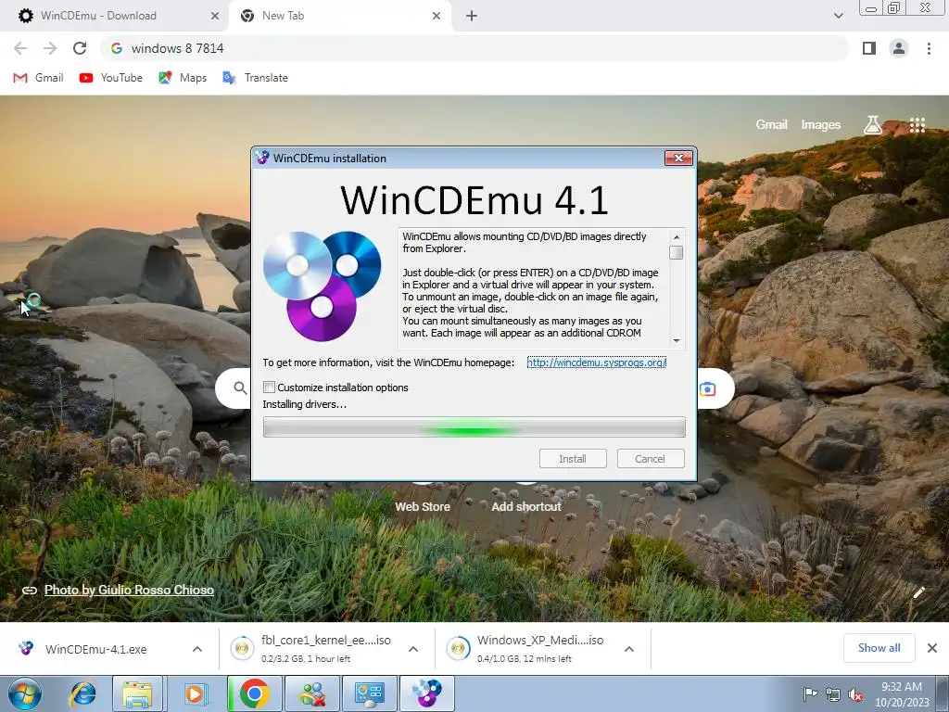Click the Gmail link on the New Tab page
The width and height of the screenshot is (949, 712).
pos(771,124)
